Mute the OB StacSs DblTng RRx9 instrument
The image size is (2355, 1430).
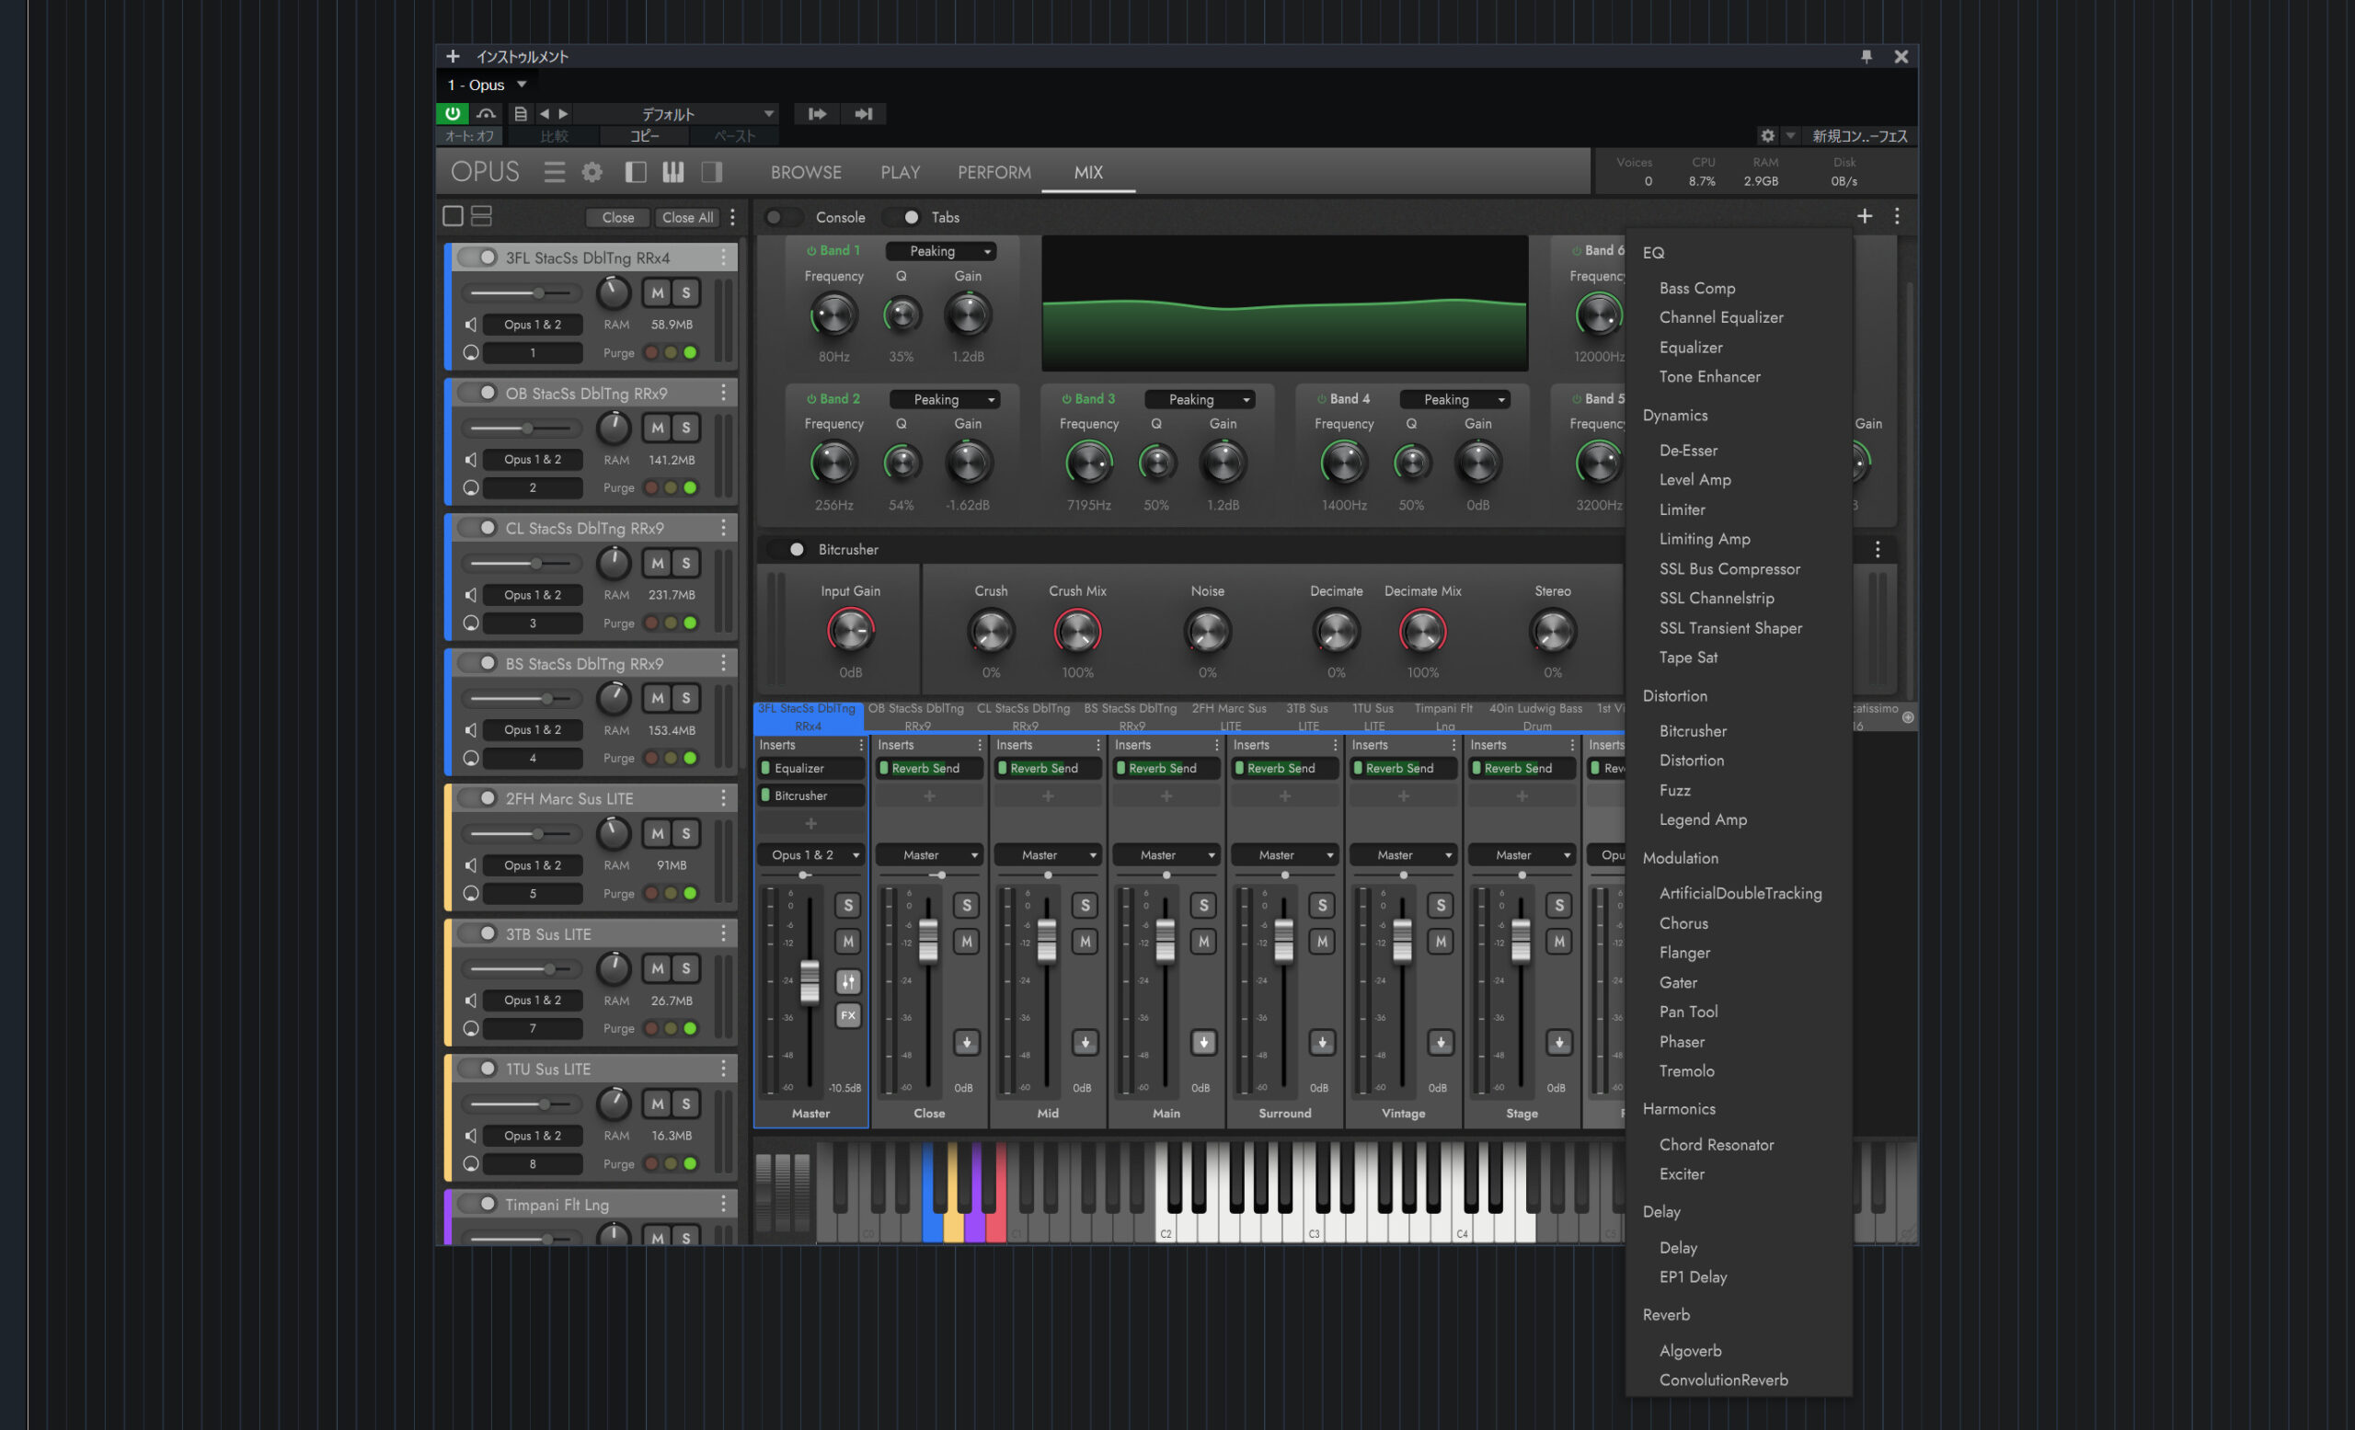[657, 428]
